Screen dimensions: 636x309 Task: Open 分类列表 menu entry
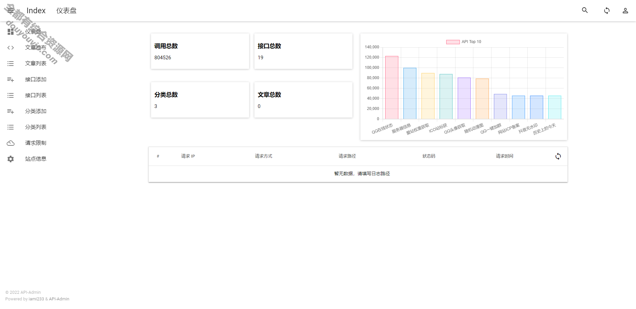(x=36, y=127)
